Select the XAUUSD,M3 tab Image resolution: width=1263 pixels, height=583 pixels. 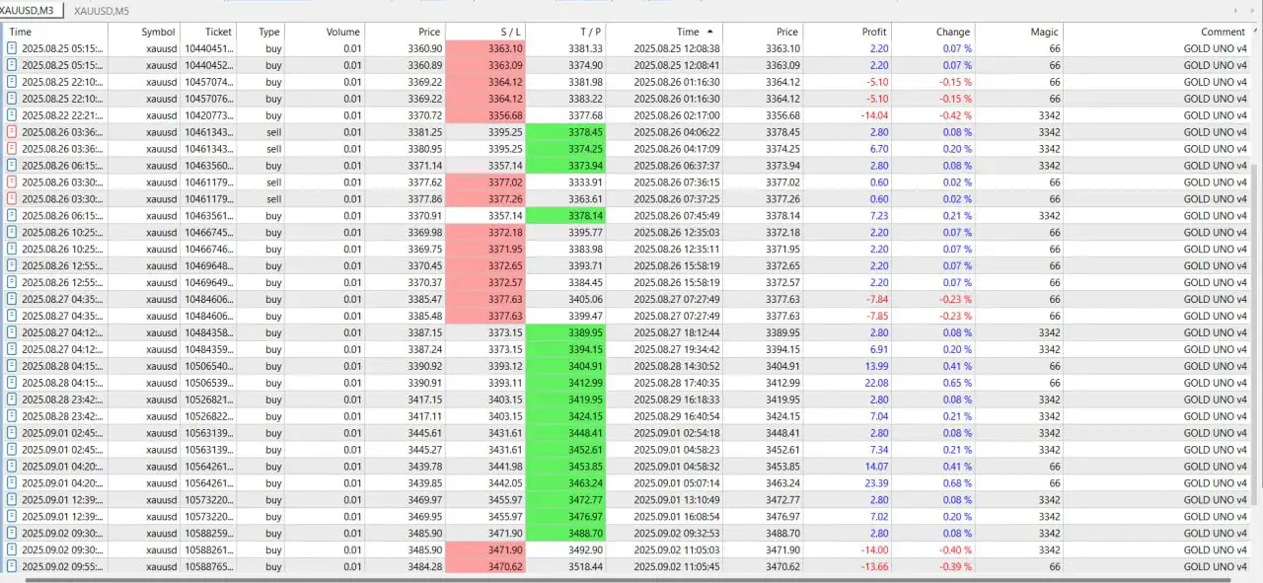(30, 11)
